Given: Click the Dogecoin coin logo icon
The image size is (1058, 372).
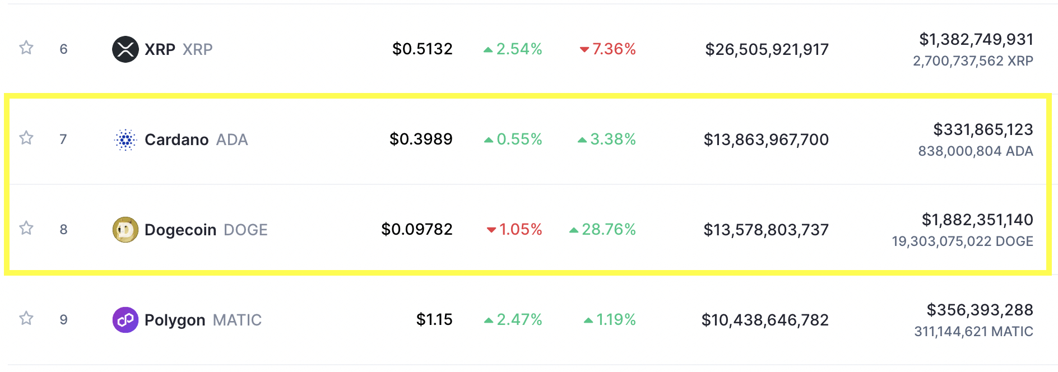Looking at the screenshot, I should coord(126,230).
